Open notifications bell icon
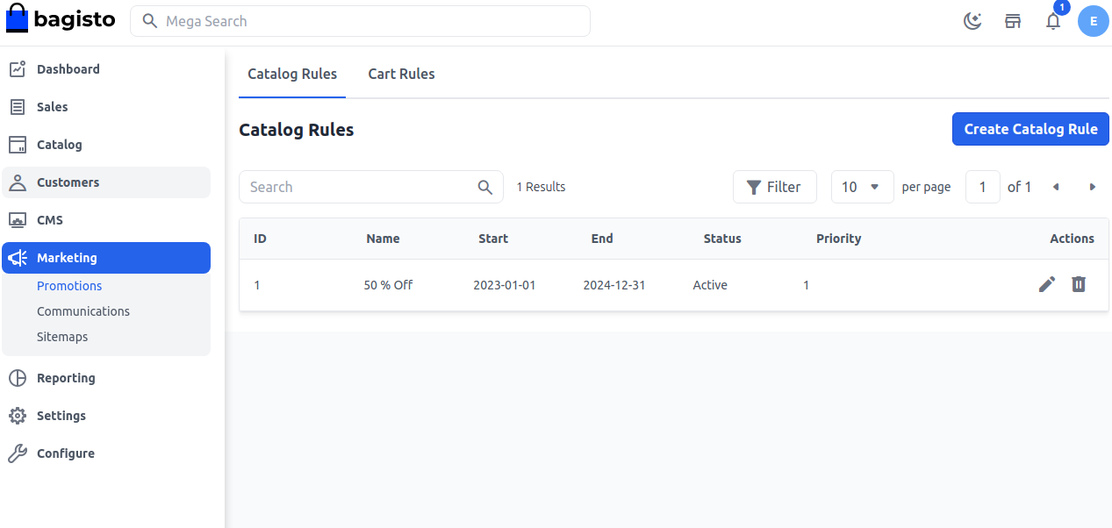This screenshot has height=528, width=1112. tap(1053, 22)
